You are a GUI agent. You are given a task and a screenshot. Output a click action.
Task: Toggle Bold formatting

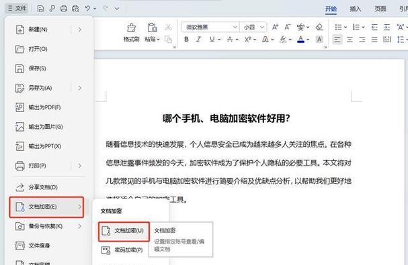[x=186, y=39]
